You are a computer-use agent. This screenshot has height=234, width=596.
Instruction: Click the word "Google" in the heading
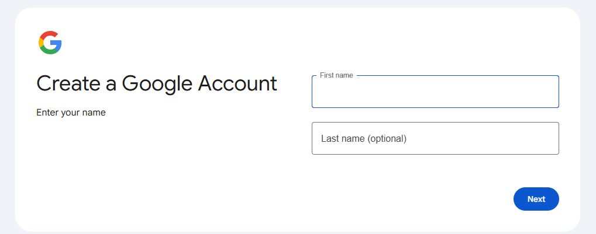[x=158, y=83]
